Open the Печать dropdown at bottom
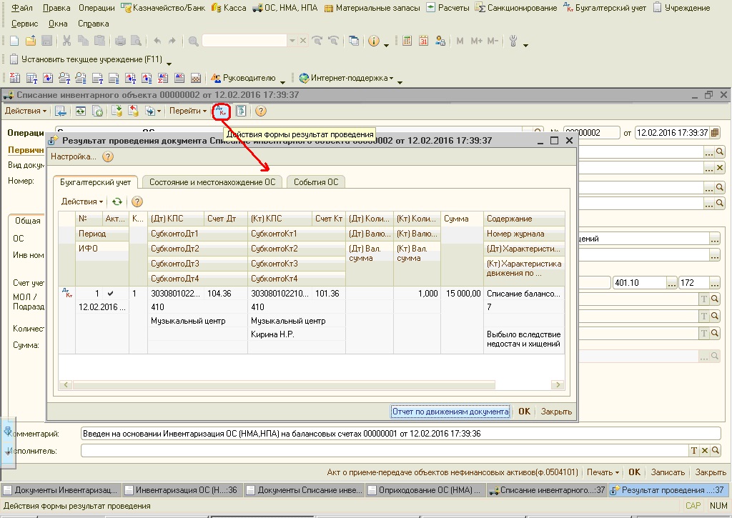732x518 pixels. pyautogui.click(x=602, y=472)
